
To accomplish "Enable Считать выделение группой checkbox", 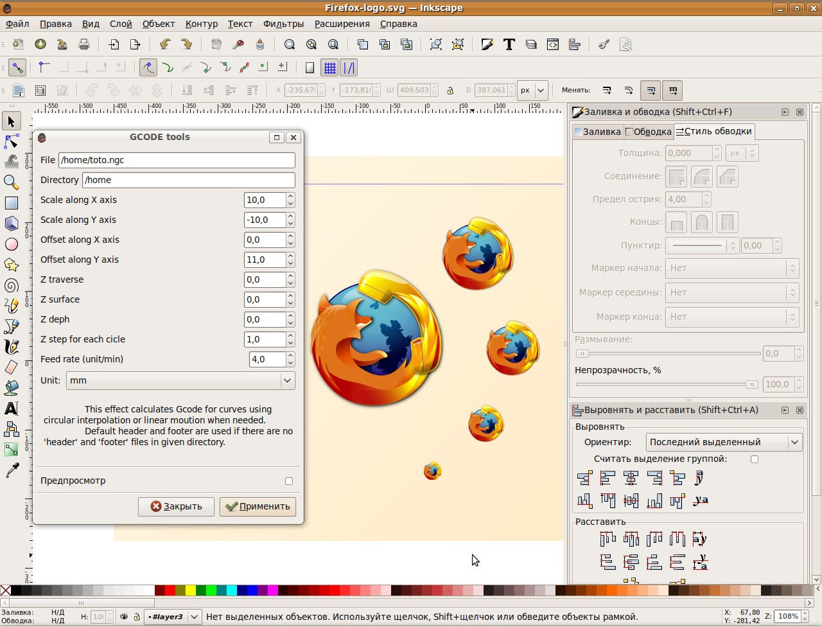I will [x=755, y=459].
